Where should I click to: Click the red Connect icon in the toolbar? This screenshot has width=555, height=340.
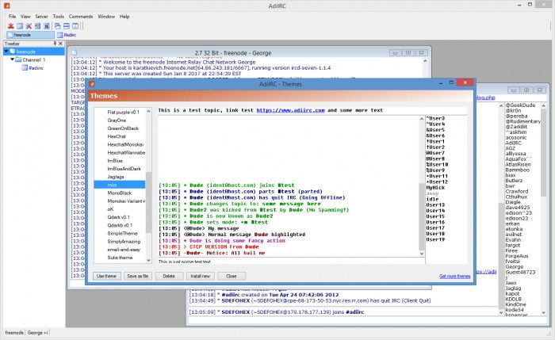(x=10, y=26)
